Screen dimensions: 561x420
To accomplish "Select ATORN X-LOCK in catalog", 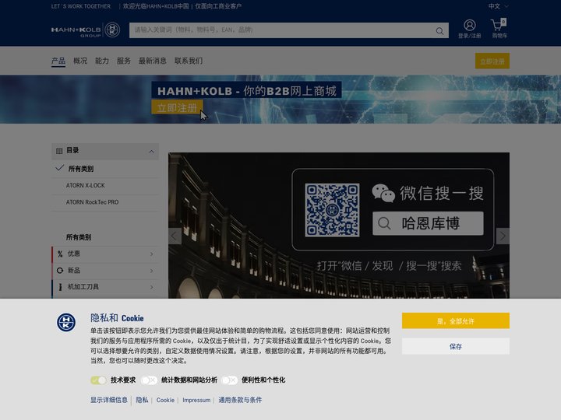I will [86, 186].
